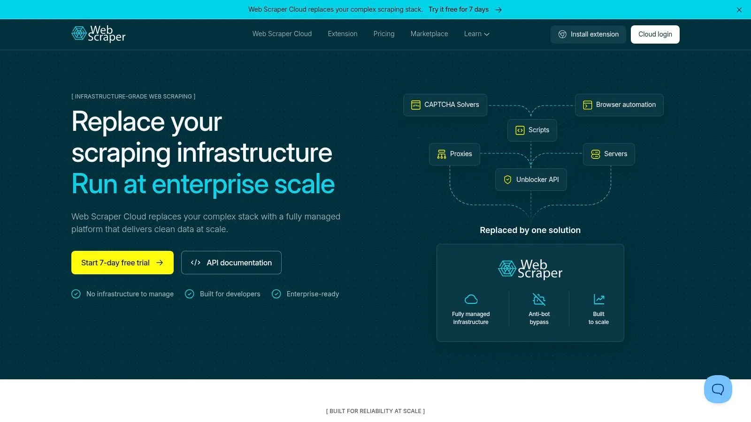Click the arrow icon in the announcement banner
The image size is (751, 422).
[x=498, y=10]
